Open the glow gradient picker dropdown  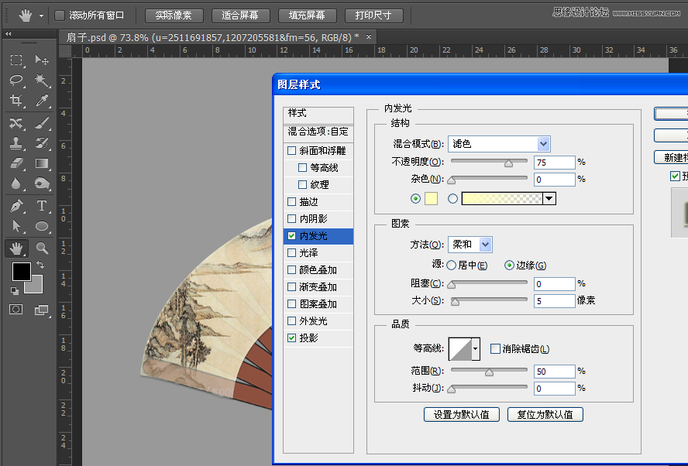click(549, 198)
